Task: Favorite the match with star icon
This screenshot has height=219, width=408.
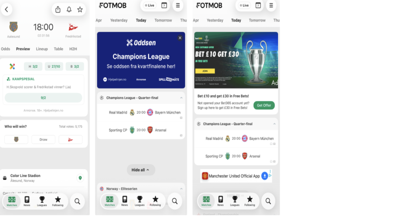Action: click(80, 10)
